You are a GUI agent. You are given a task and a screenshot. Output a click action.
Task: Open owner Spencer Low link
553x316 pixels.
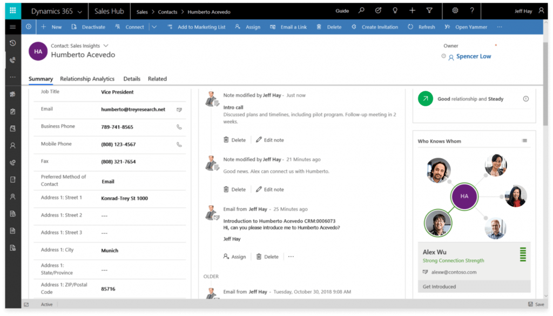coord(473,56)
